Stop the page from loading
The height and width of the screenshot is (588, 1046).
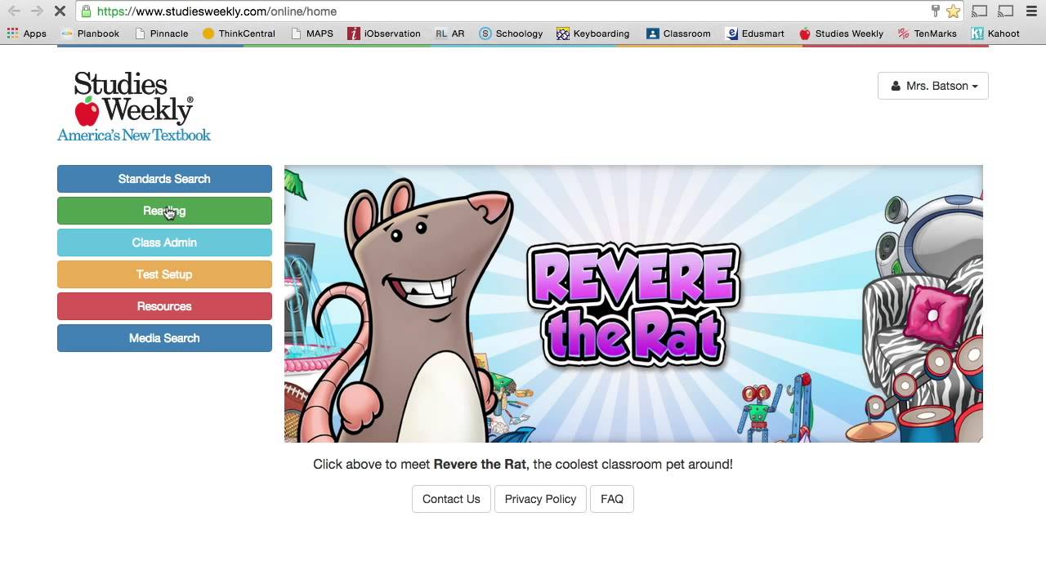(x=60, y=11)
